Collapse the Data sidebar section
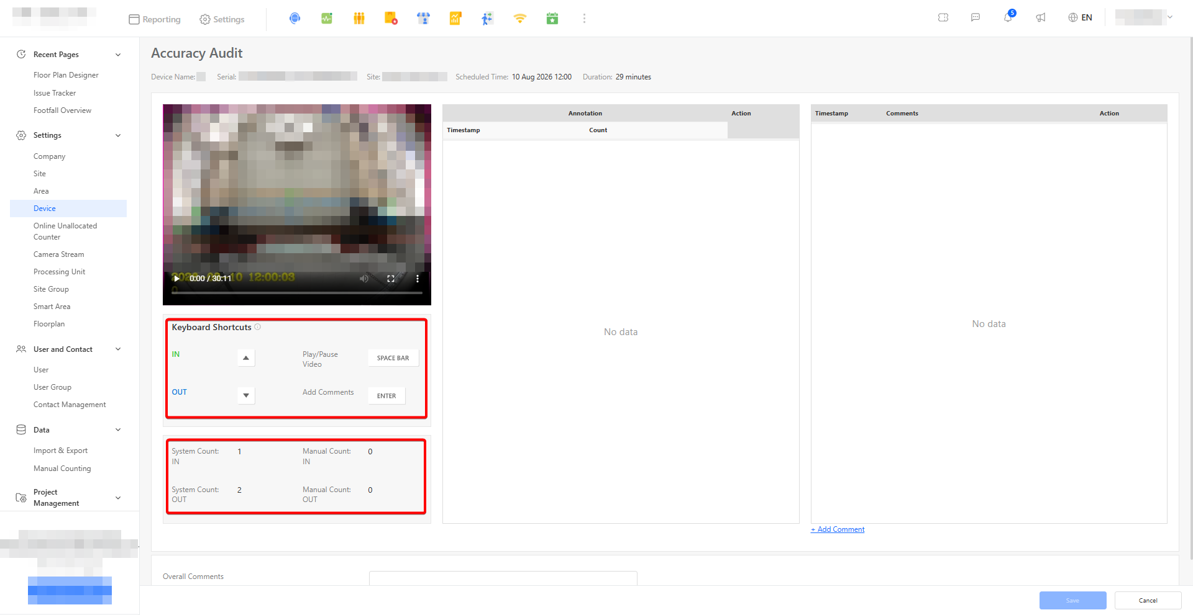 118,430
